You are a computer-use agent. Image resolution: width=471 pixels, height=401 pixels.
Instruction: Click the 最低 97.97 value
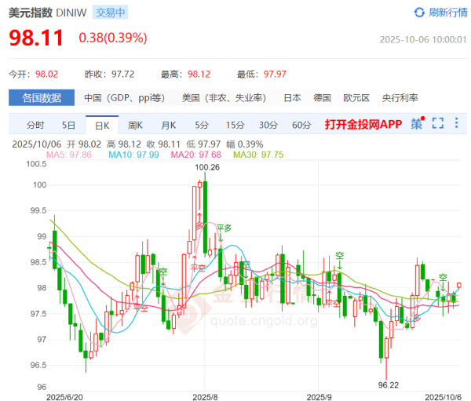click(275, 75)
